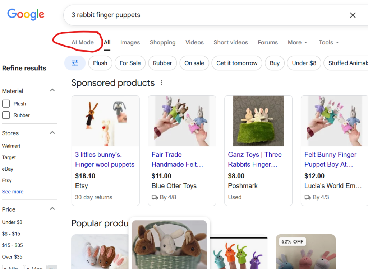Filter prices by Under $8

(12, 222)
